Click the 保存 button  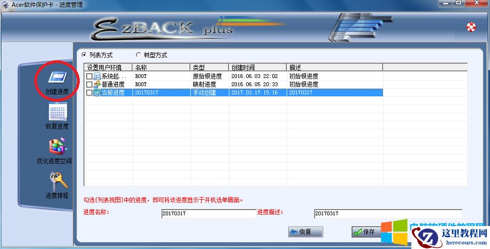[367, 232]
